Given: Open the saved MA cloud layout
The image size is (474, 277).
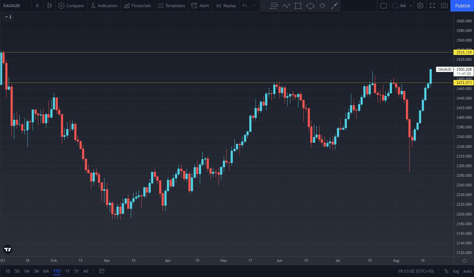Looking at the screenshot, I should point(399,6).
